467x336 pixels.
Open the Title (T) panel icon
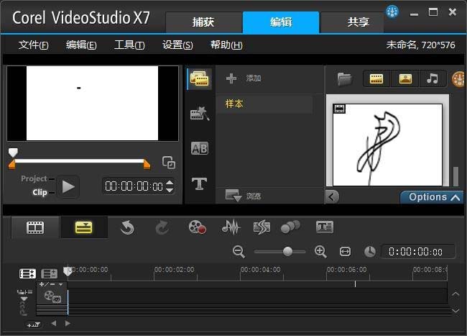[199, 183]
